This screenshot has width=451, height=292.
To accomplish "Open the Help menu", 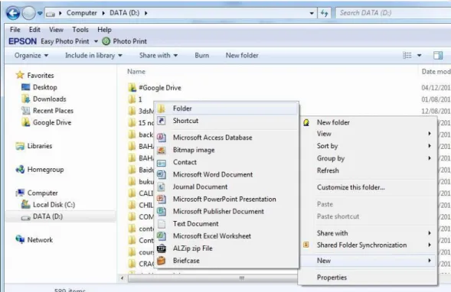I will tap(104, 30).
